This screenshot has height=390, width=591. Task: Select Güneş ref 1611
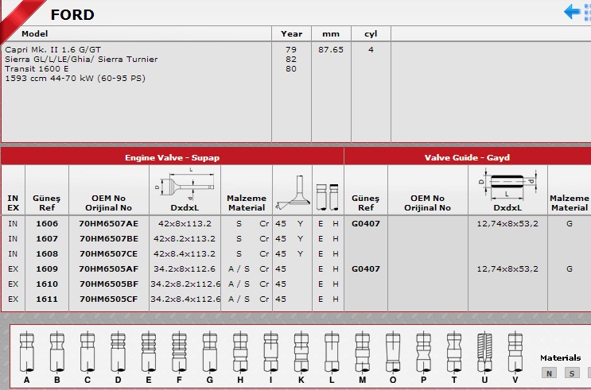(x=47, y=299)
